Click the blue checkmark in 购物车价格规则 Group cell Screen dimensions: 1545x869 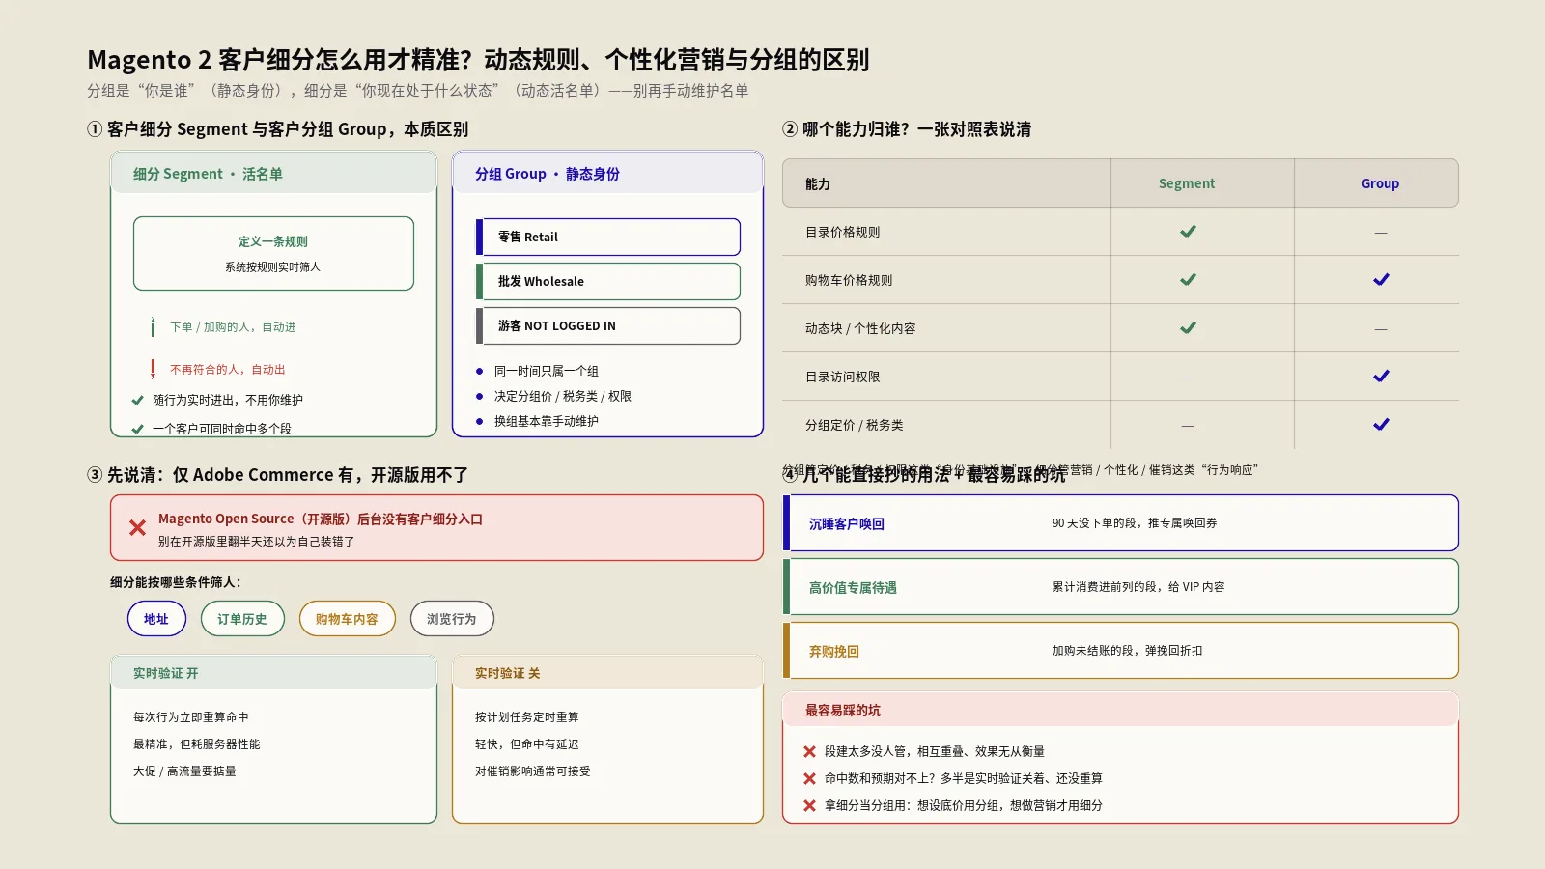click(x=1381, y=280)
